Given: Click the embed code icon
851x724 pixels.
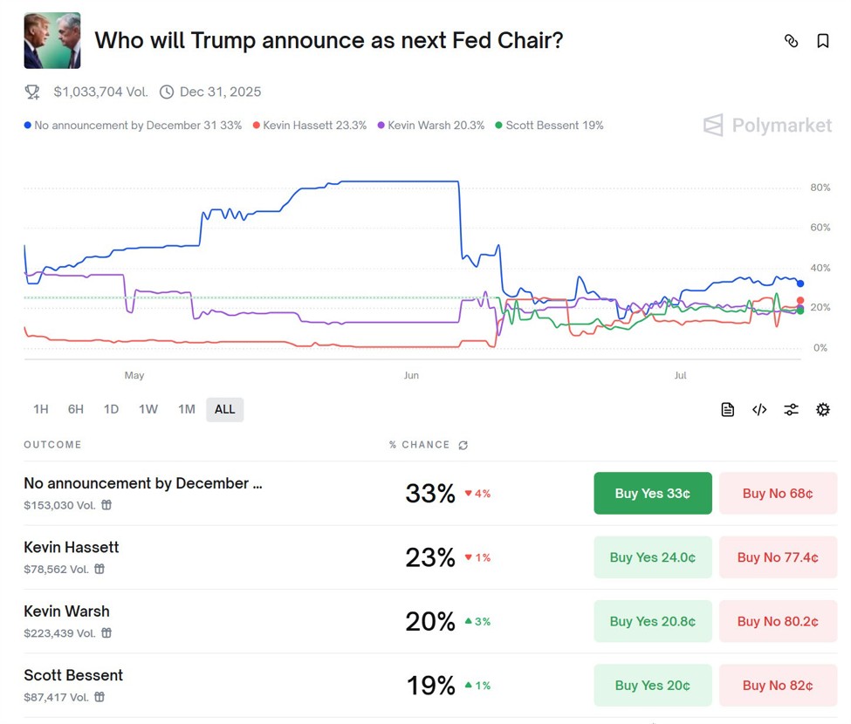Looking at the screenshot, I should 759,410.
